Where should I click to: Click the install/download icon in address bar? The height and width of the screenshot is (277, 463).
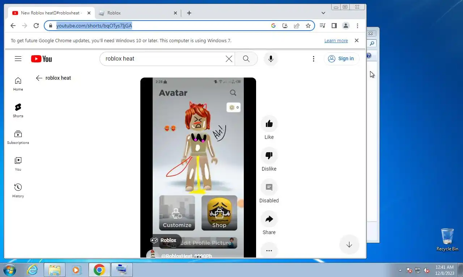pyautogui.click(x=285, y=26)
